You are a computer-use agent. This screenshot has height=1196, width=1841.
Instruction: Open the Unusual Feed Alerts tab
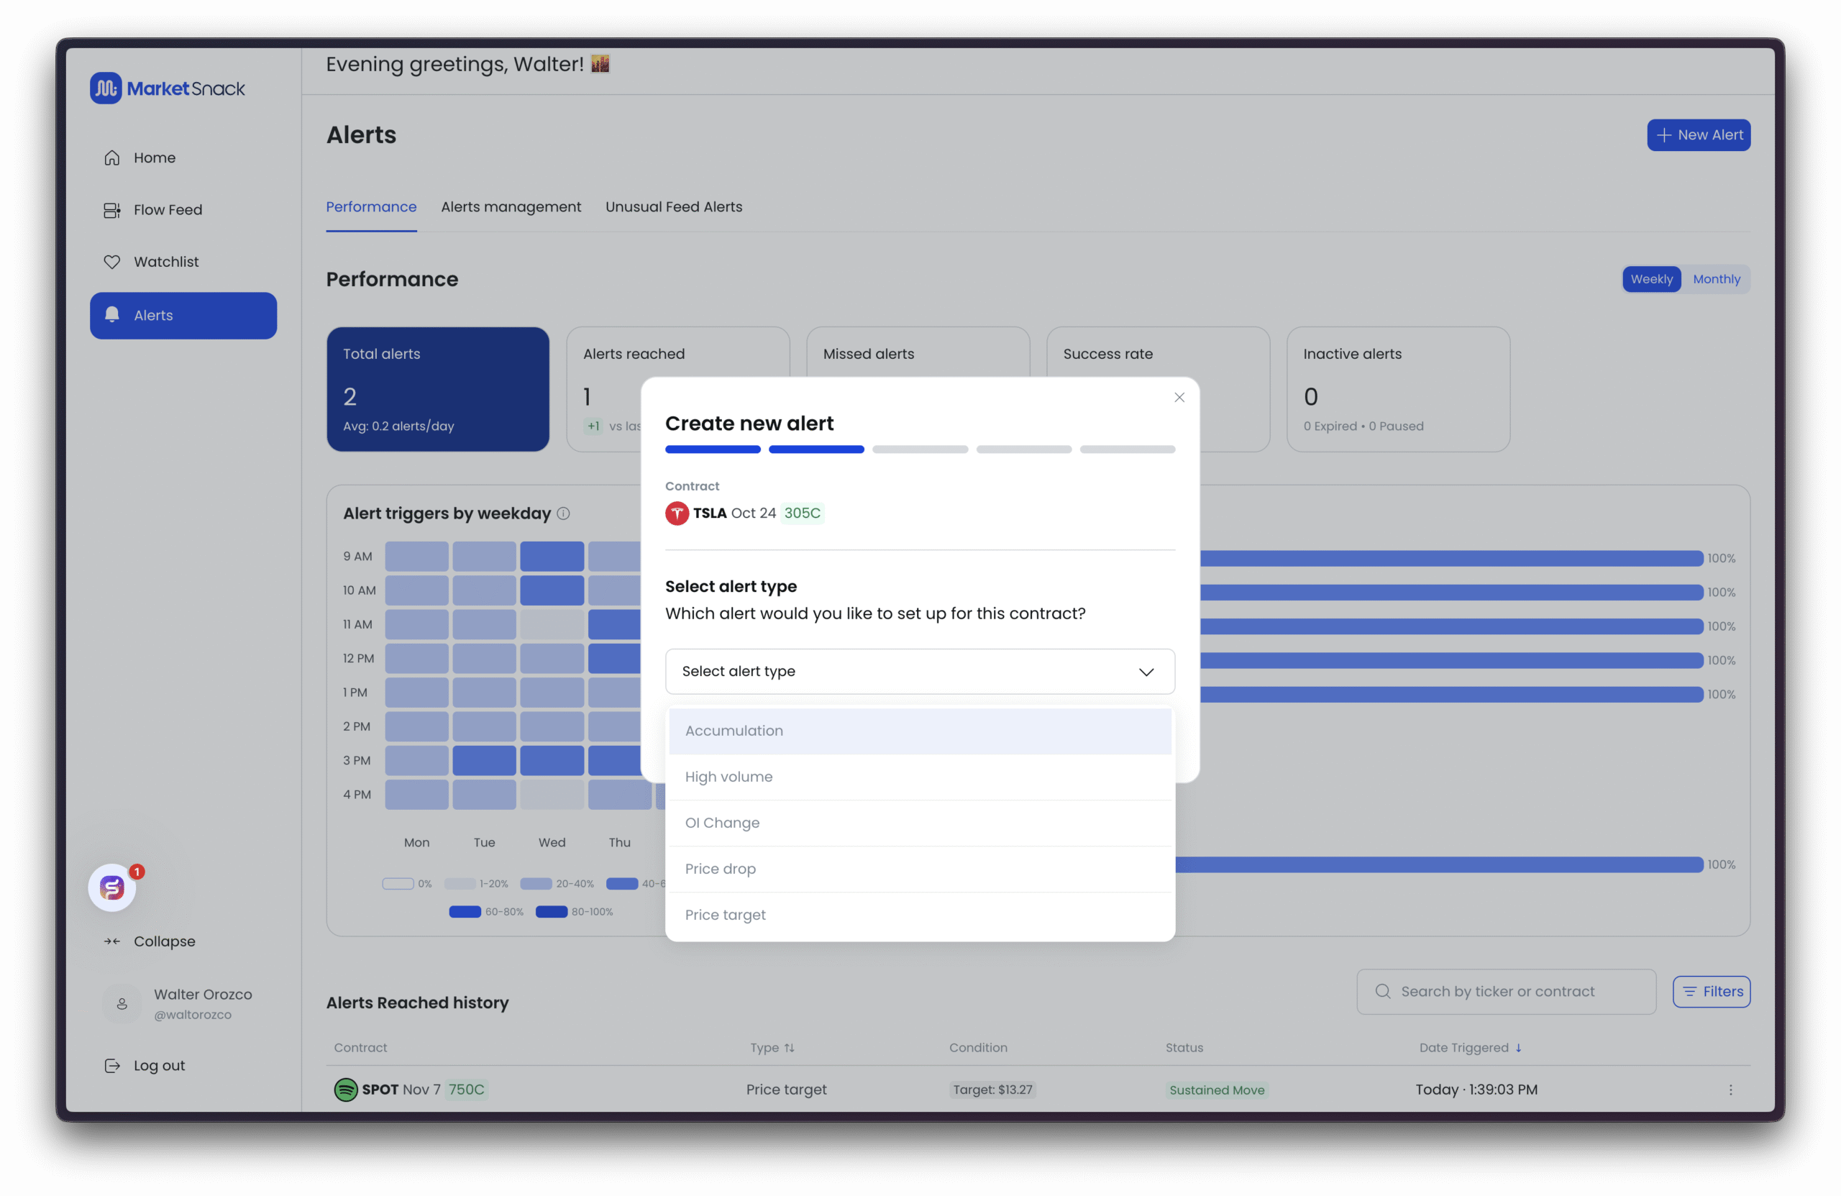click(x=673, y=207)
